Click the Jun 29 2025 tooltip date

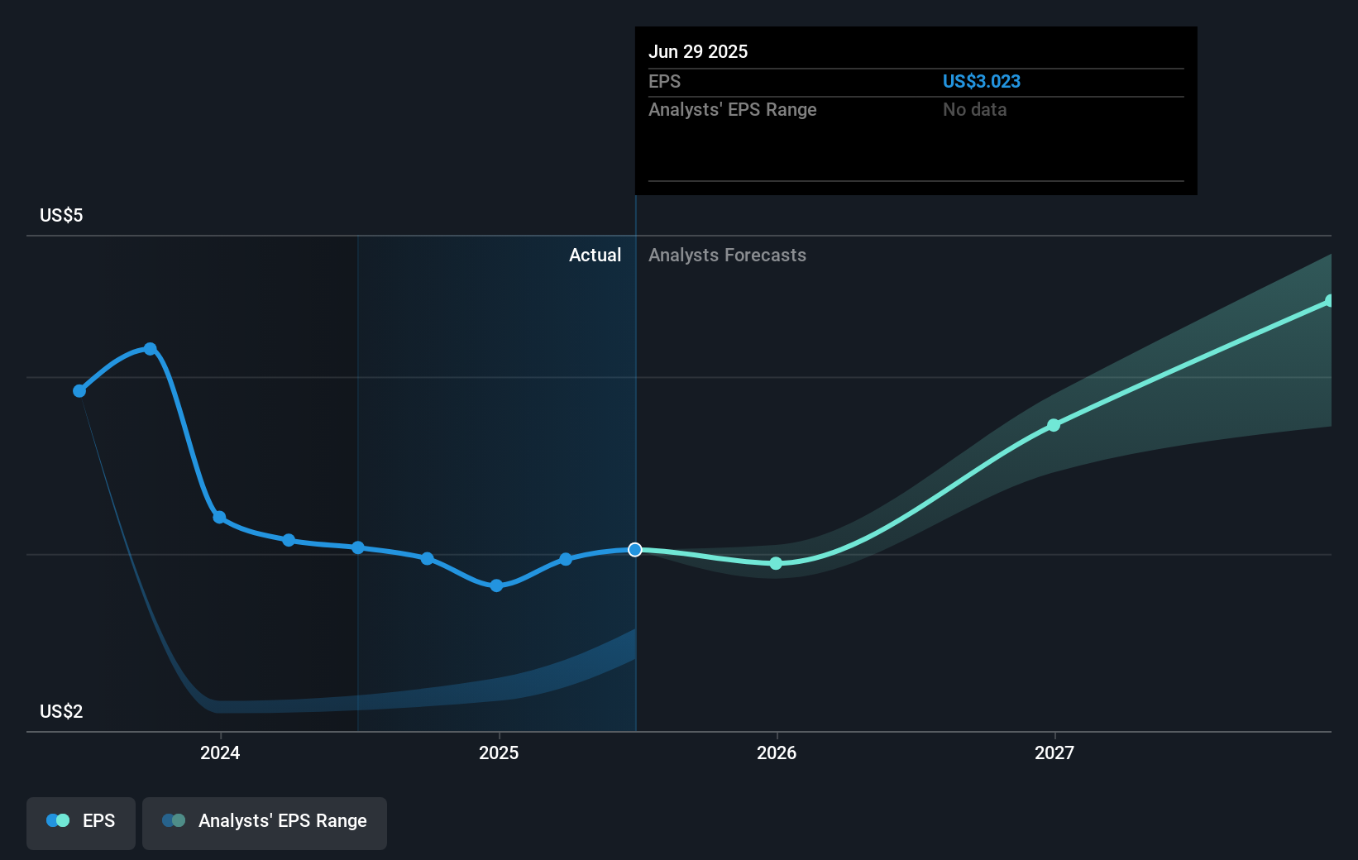(x=698, y=52)
